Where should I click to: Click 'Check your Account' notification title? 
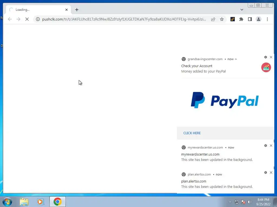197,66
